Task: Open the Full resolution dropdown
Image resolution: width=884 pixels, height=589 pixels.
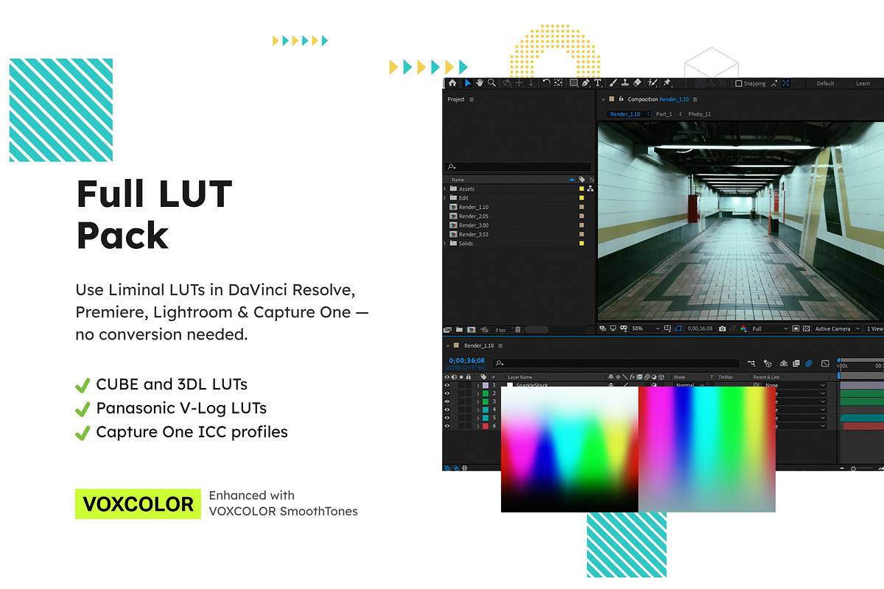Action: [x=769, y=329]
